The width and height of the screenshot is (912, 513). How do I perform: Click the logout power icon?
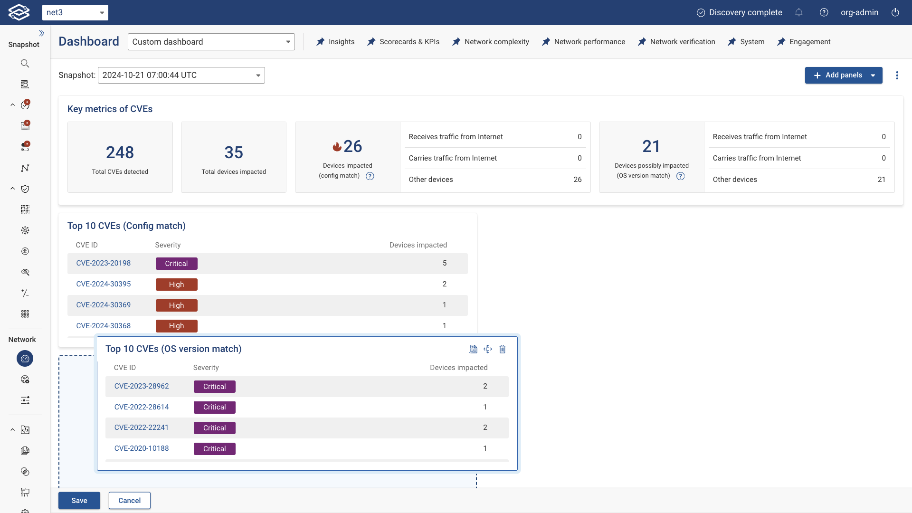click(895, 12)
